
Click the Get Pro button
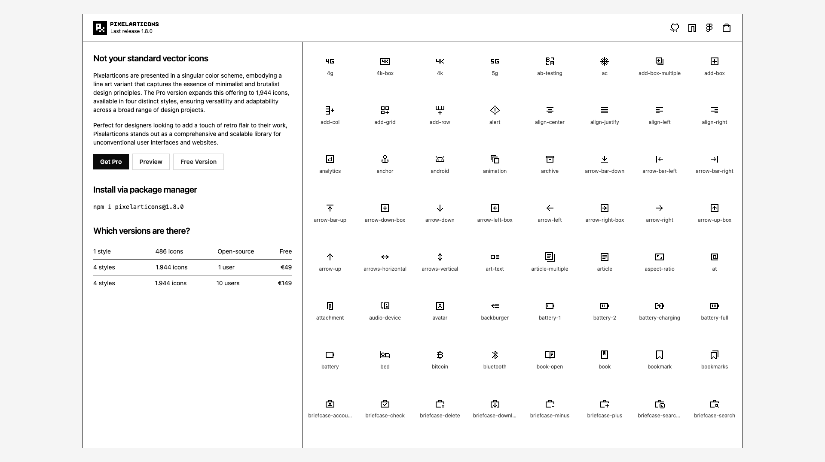pos(111,162)
